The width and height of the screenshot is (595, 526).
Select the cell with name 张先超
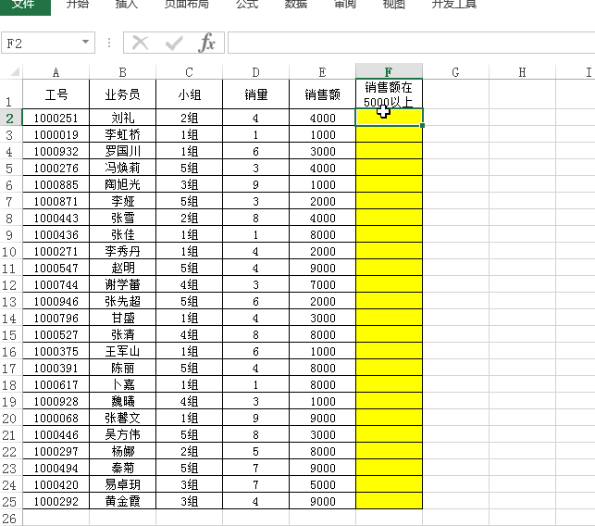point(122,302)
